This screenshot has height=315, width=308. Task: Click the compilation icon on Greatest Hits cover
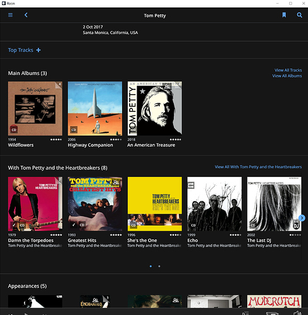pos(116,182)
